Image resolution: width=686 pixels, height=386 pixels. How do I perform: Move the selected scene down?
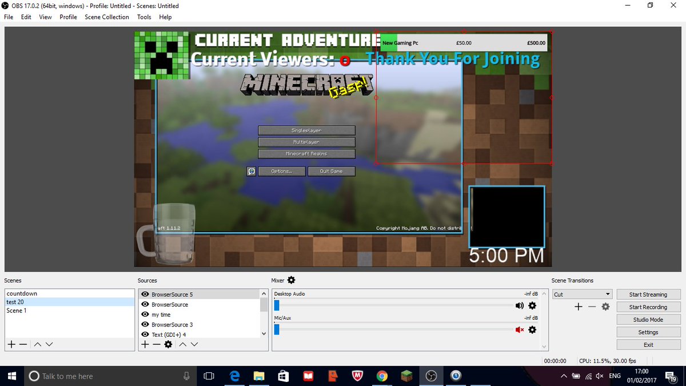[49, 344]
